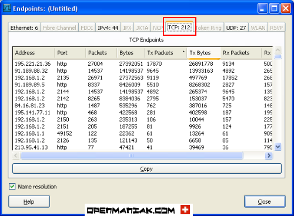The width and height of the screenshot is (294, 216).
Task: Select the row for 91.189.89.5
Action: coord(143,85)
